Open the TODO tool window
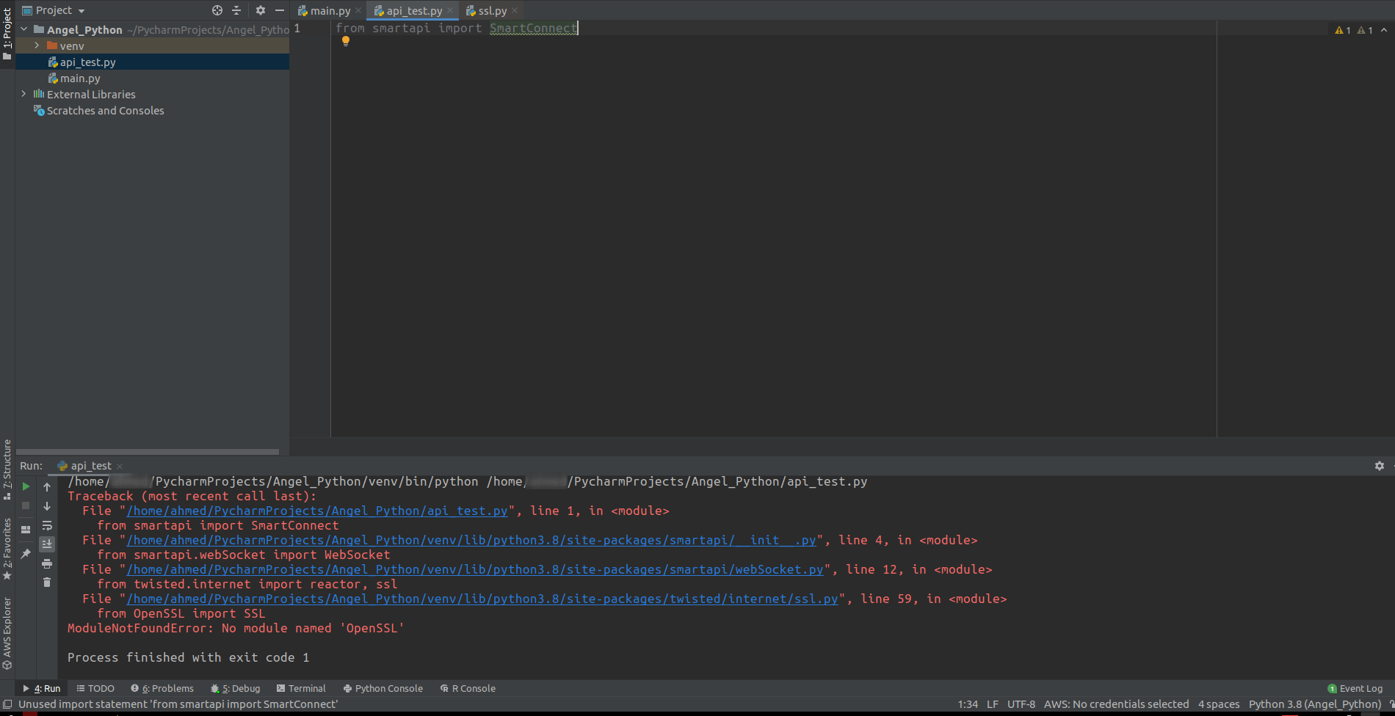Screen dimensions: 1395x716 pos(95,688)
